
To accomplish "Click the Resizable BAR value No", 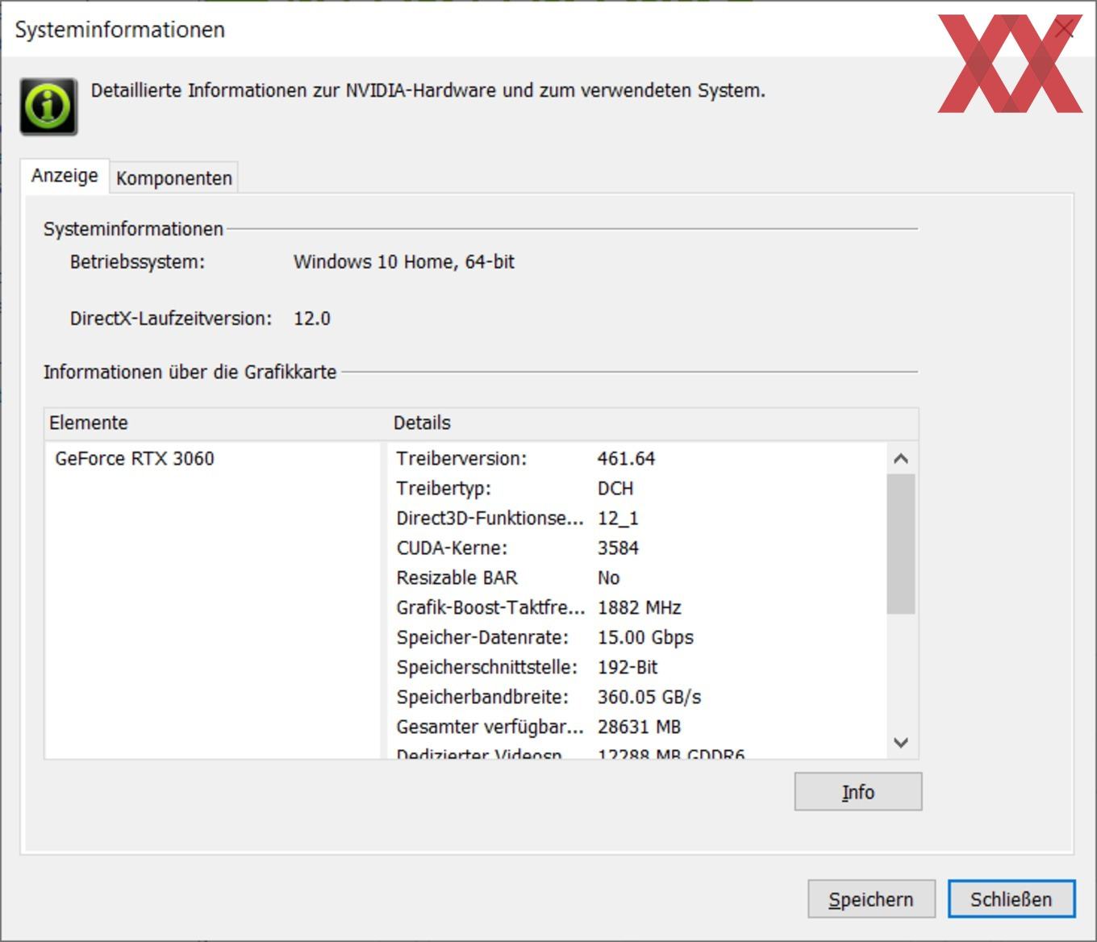I will point(608,578).
